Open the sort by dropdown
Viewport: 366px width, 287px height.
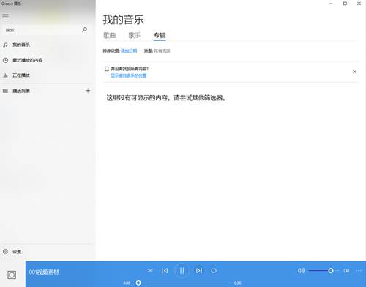pyautogui.click(x=129, y=51)
